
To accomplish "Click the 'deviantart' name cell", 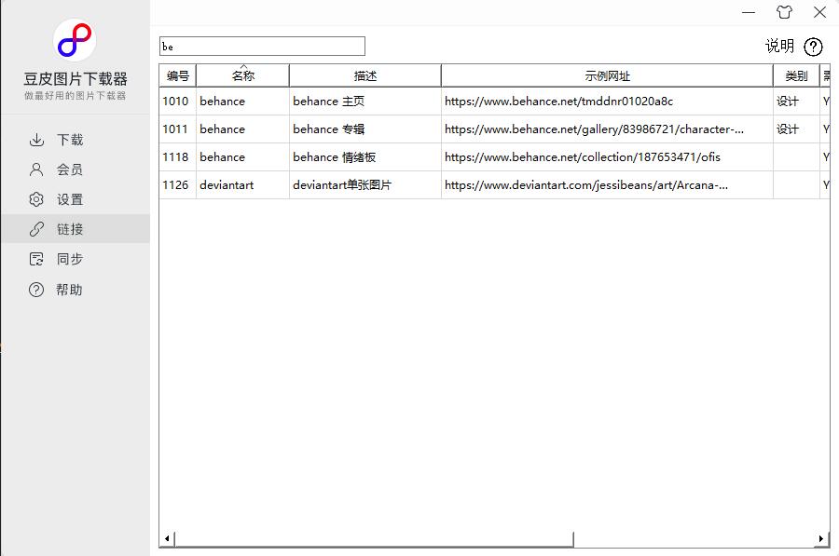I will (243, 185).
